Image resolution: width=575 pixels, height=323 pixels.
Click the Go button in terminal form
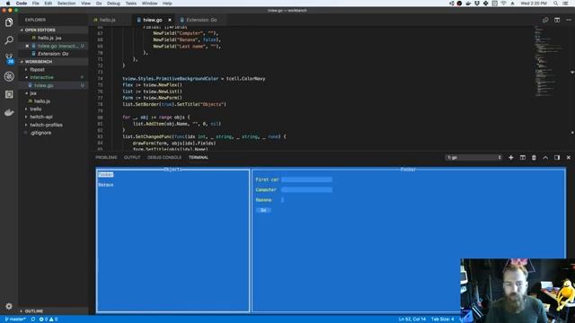(263, 210)
